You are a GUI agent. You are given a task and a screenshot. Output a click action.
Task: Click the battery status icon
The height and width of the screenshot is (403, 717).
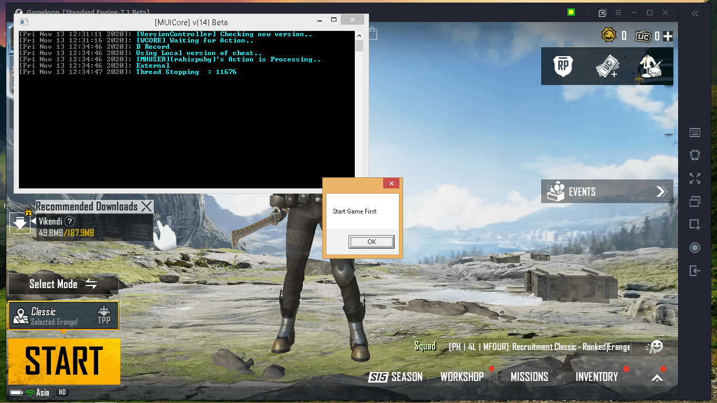(x=16, y=393)
